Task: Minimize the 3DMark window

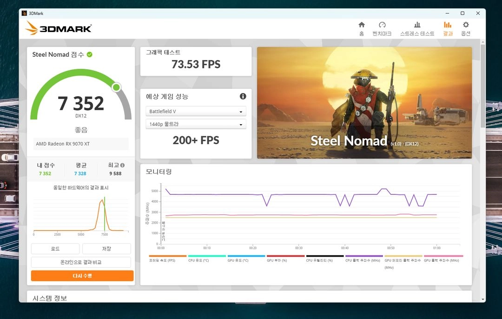Action: [447, 13]
